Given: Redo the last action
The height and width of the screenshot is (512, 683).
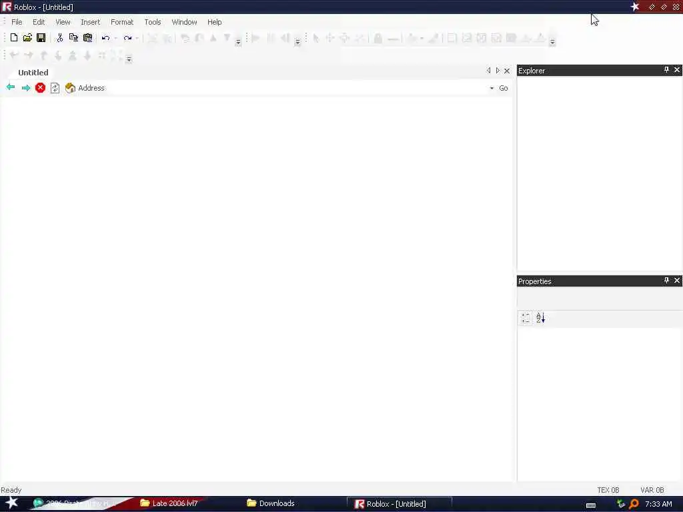Looking at the screenshot, I should pos(127,38).
